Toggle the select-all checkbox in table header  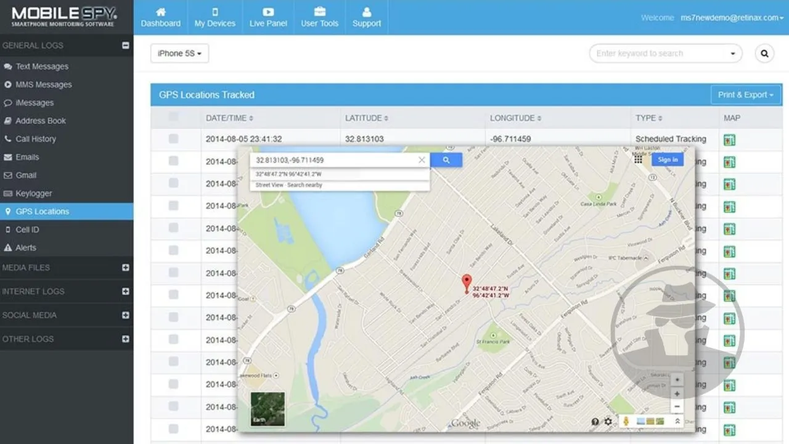pos(174,117)
